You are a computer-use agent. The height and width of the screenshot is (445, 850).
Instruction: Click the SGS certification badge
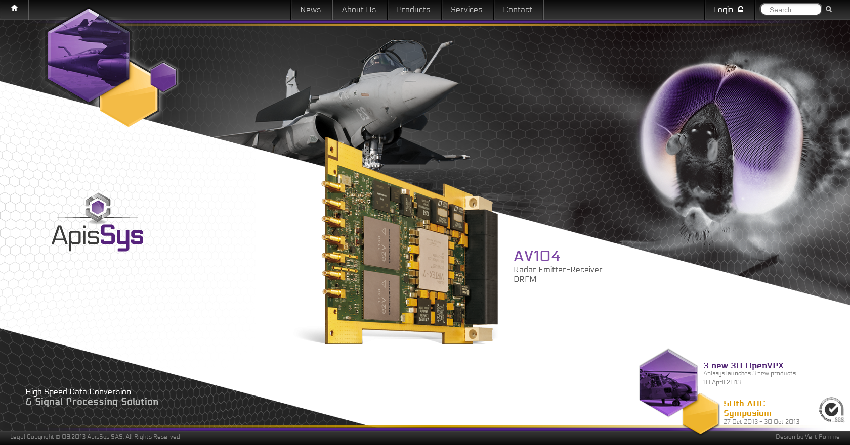(831, 410)
